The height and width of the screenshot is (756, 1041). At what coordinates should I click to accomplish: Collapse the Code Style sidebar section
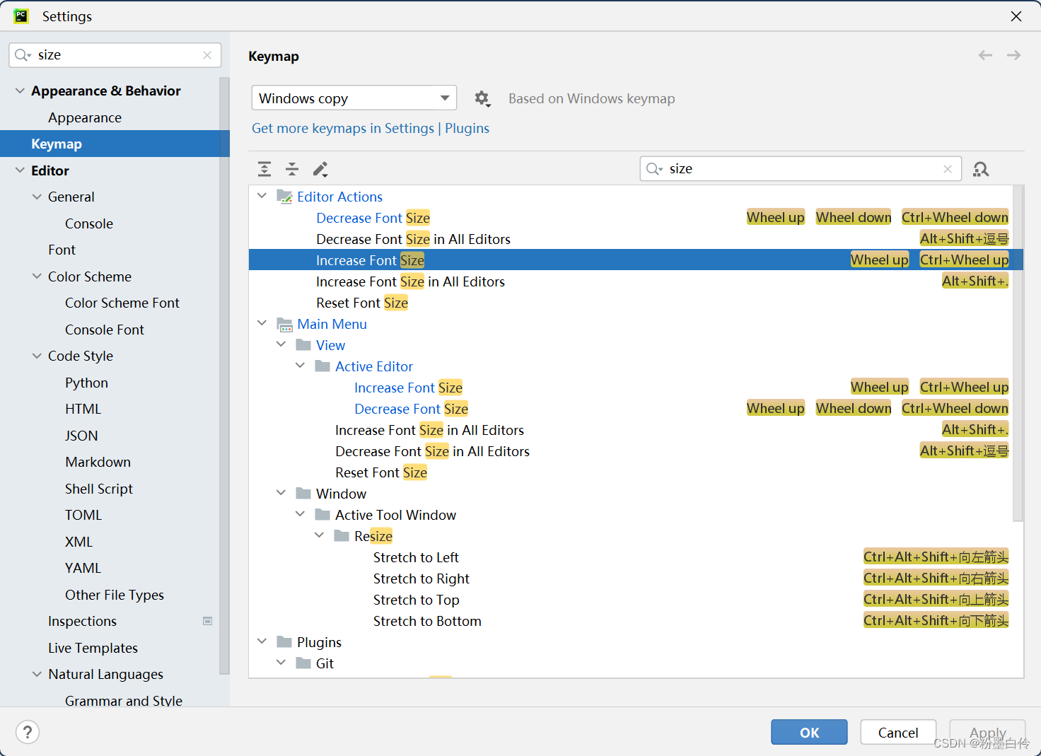point(37,356)
